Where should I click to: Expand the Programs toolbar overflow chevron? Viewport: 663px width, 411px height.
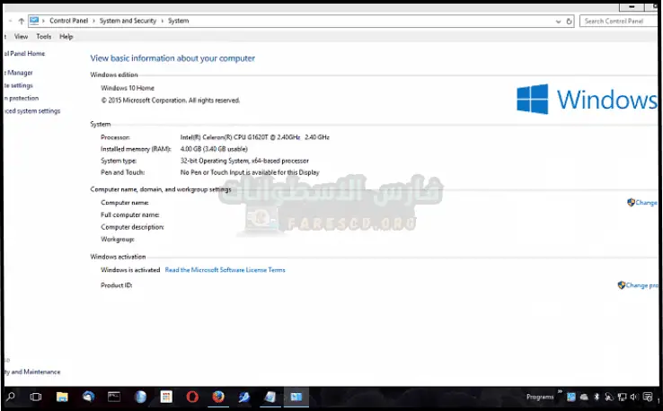(560, 393)
